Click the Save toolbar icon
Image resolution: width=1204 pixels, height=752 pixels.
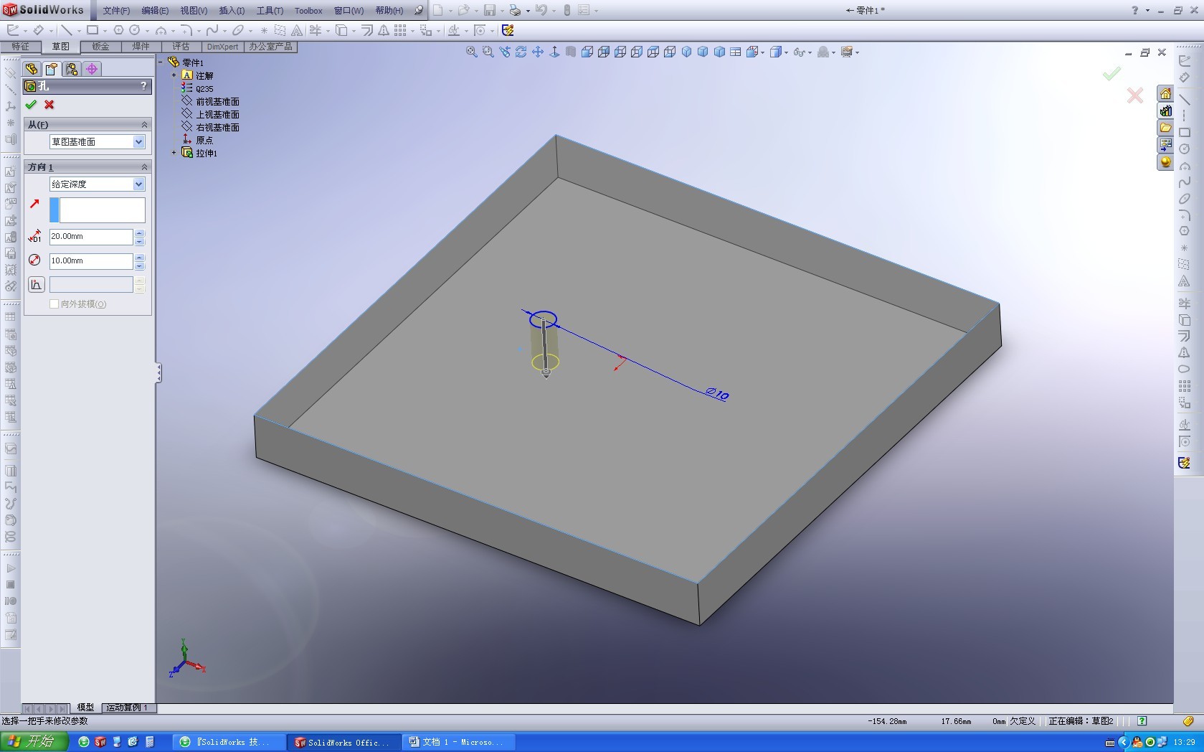coord(490,10)
